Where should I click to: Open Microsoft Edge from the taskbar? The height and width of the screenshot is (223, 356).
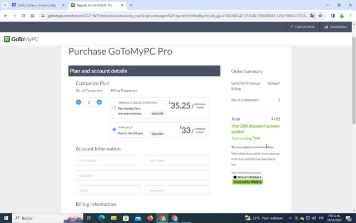tap(101, 218)
